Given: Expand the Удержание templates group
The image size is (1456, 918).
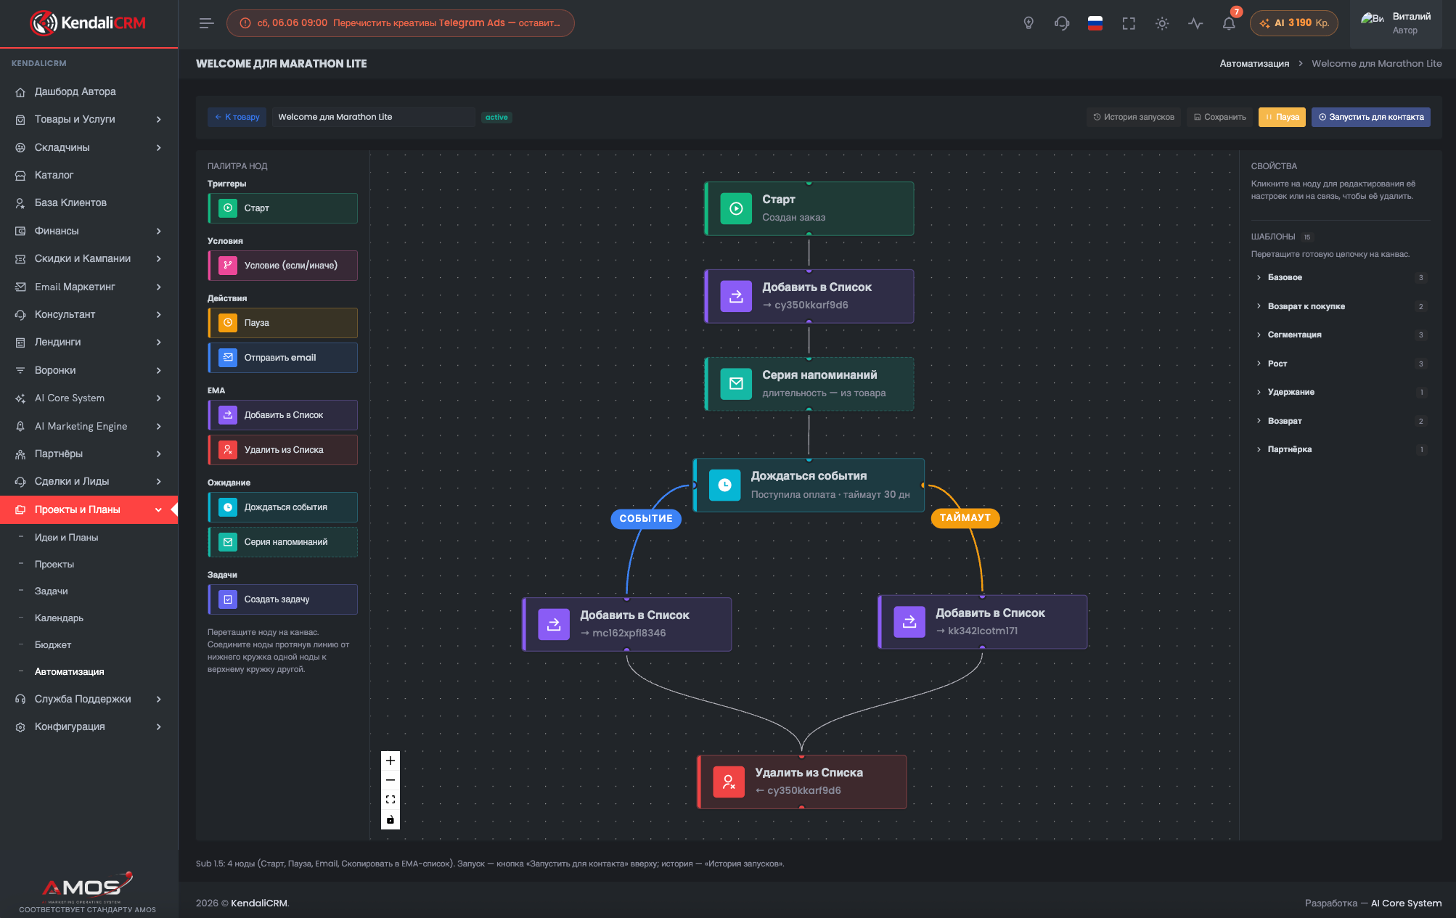Looking at the screenshot, I should pyautogui.click(x=1341, y=392).
